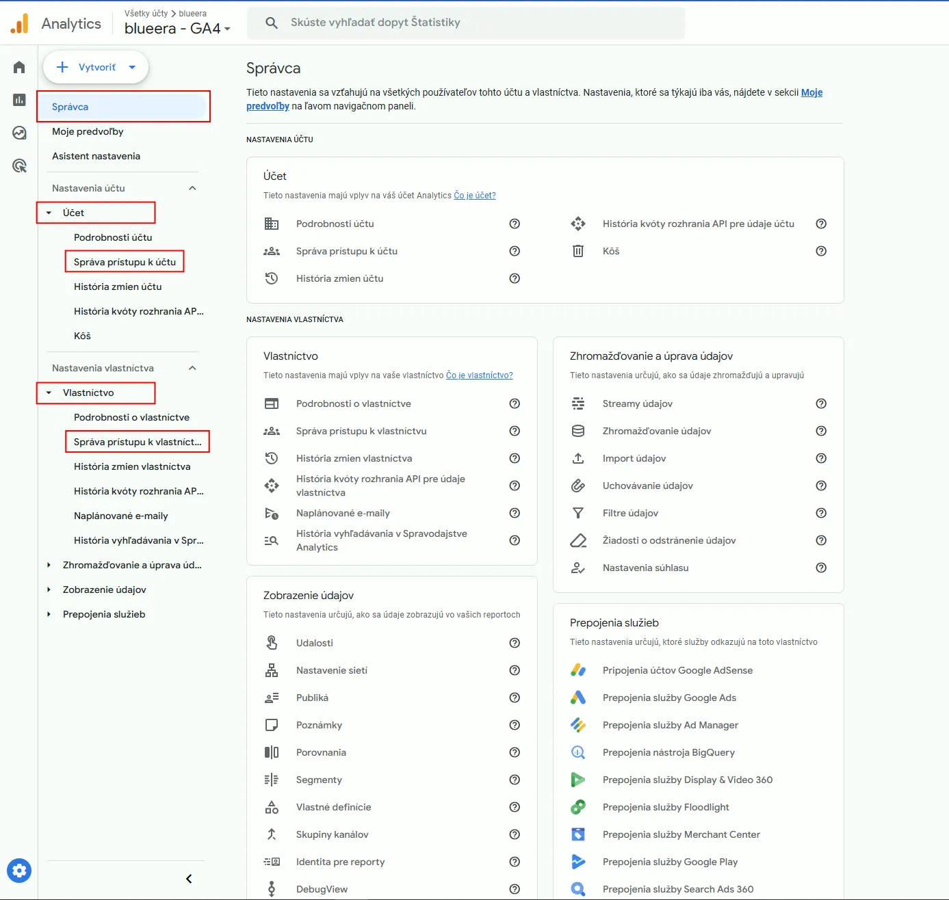Open the Vytvoriť dropdown button
Viewport: 949px width, 900px height.
click(x=96, y=67)
